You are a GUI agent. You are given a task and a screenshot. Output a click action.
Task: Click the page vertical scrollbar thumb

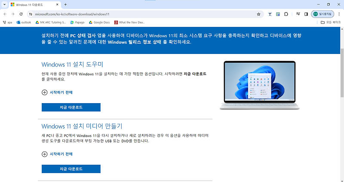(342, 73)
